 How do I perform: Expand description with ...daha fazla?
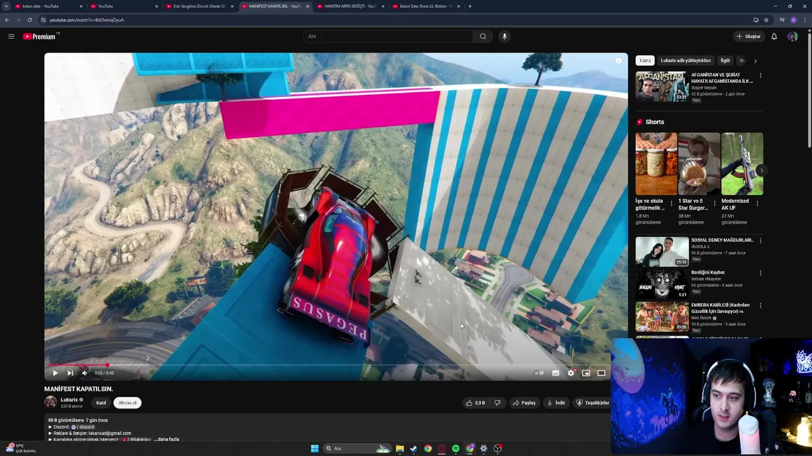[x=167, y=439]
